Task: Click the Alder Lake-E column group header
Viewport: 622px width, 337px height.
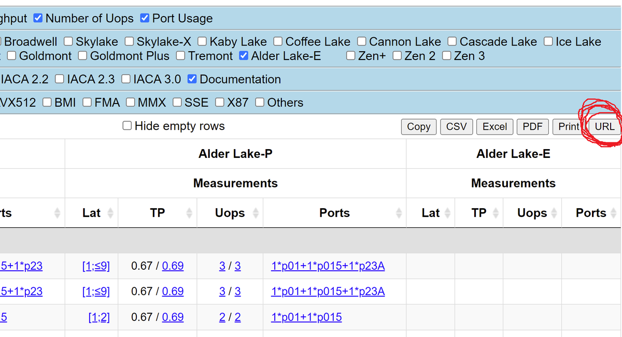Action: [513, 154]
